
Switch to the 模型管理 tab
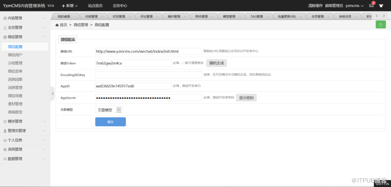[229, 16]
